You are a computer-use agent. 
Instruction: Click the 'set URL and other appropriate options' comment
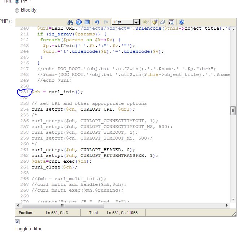point(89,103)
